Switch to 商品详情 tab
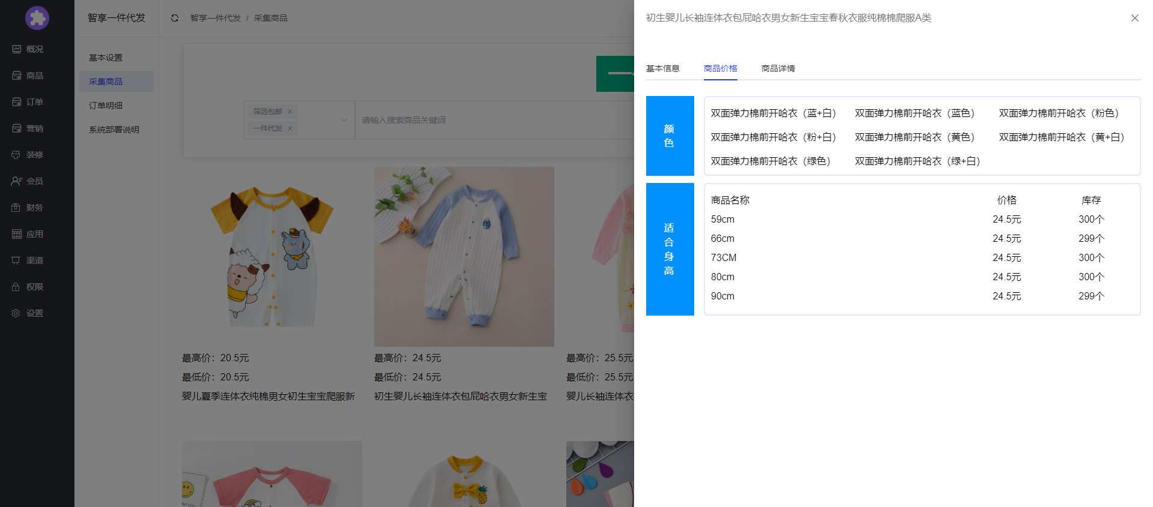This screenshot has width=1153, height=507. (778, 68)
